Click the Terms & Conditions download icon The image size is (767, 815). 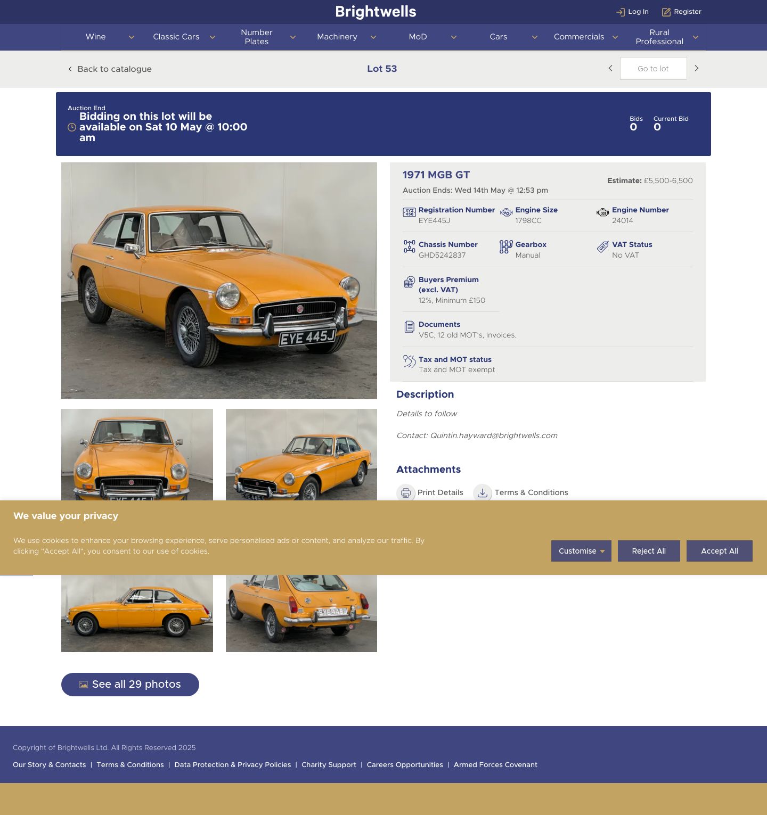(482, 493)
